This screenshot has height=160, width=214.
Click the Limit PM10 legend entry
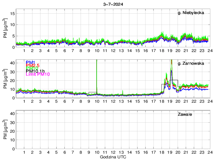tap(38, 74)
